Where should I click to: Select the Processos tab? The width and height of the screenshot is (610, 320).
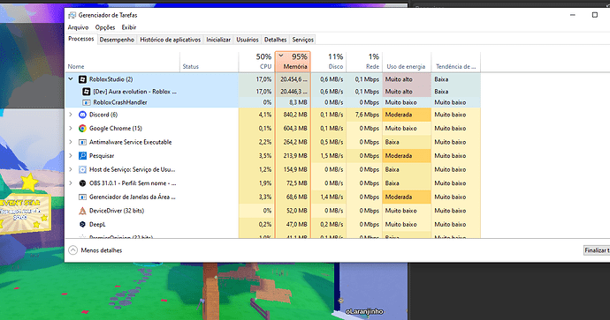coord(81,39)
